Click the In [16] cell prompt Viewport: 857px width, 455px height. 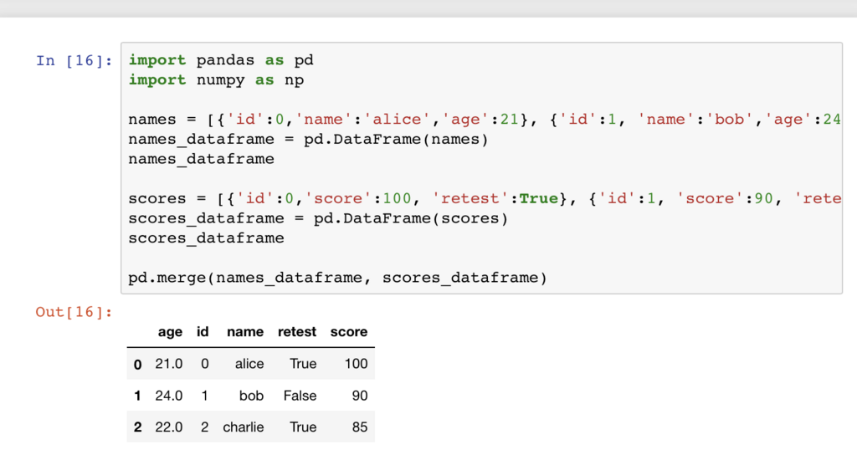coord(74,60)
